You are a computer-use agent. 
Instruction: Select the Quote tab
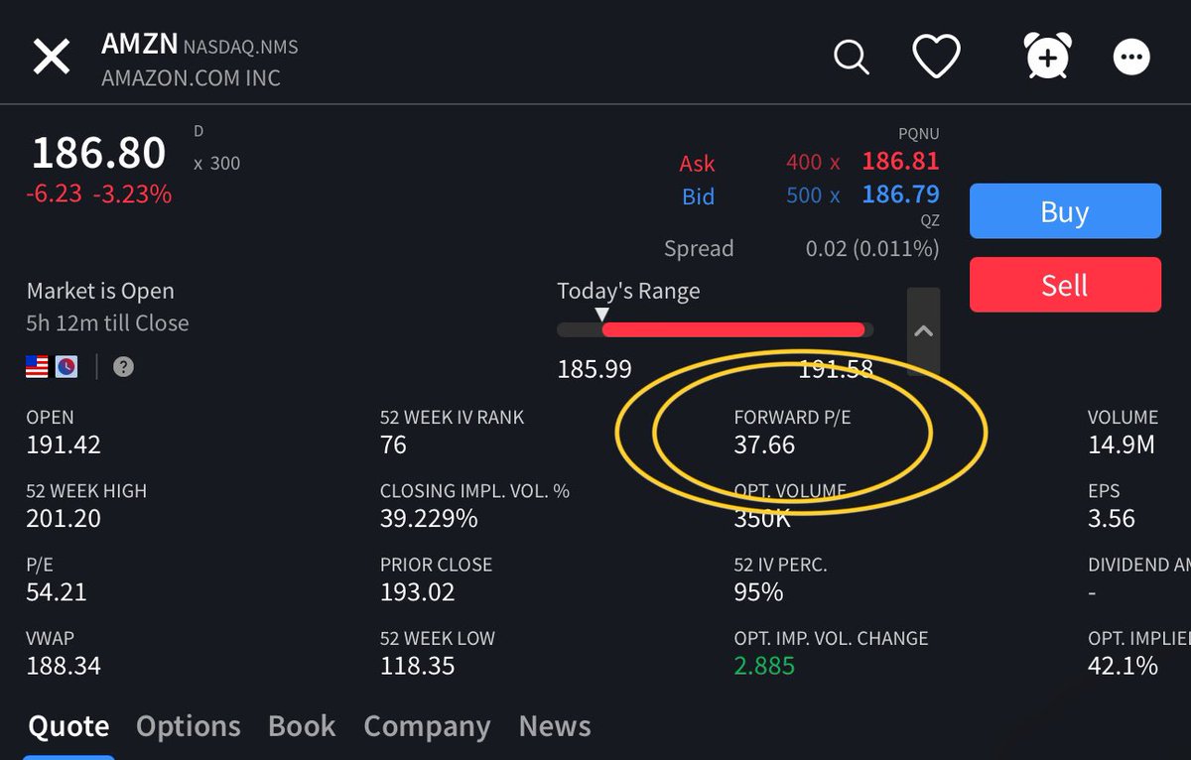pos(68,726)
